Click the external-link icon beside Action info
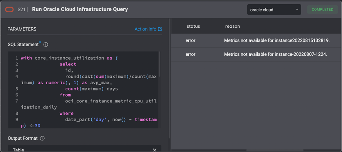342x152 pixels. pos(160,29)
